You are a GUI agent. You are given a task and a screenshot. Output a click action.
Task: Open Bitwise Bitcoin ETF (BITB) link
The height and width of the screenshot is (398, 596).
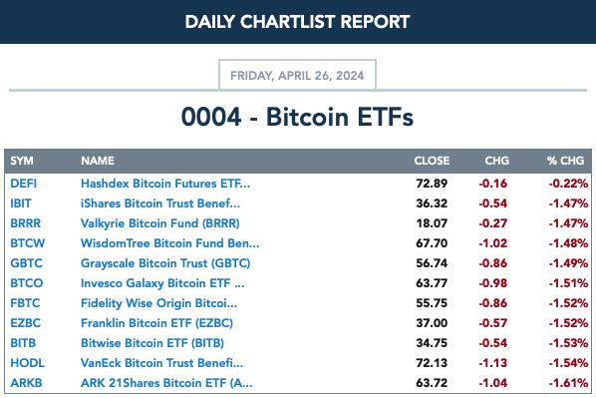click(152, 343)
